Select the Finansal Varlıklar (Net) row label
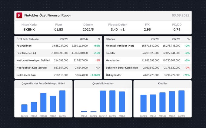206x128 pixels. [120, 46]
